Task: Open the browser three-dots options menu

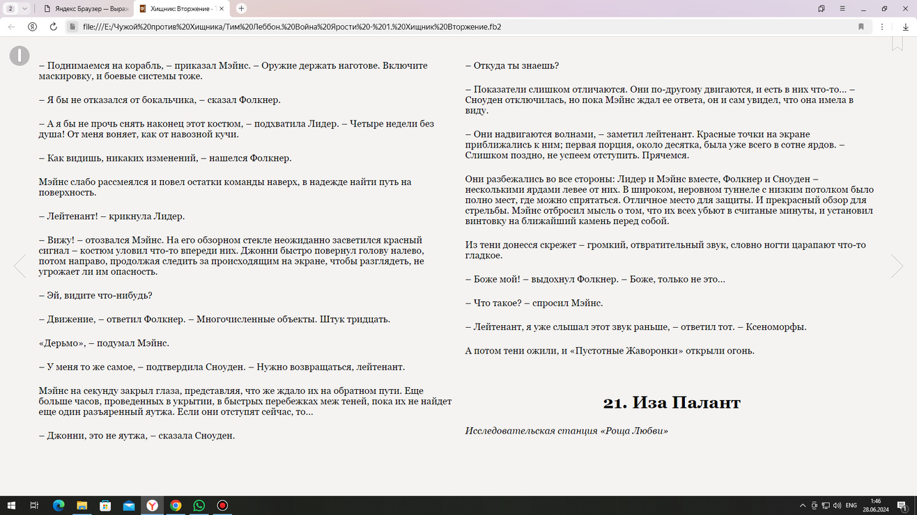Action: (882, 27)
